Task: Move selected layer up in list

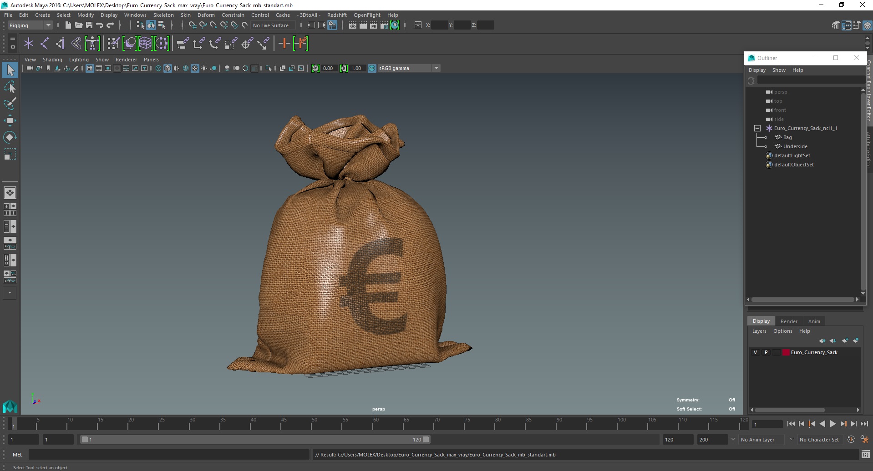Action: (x=822, y=341)
